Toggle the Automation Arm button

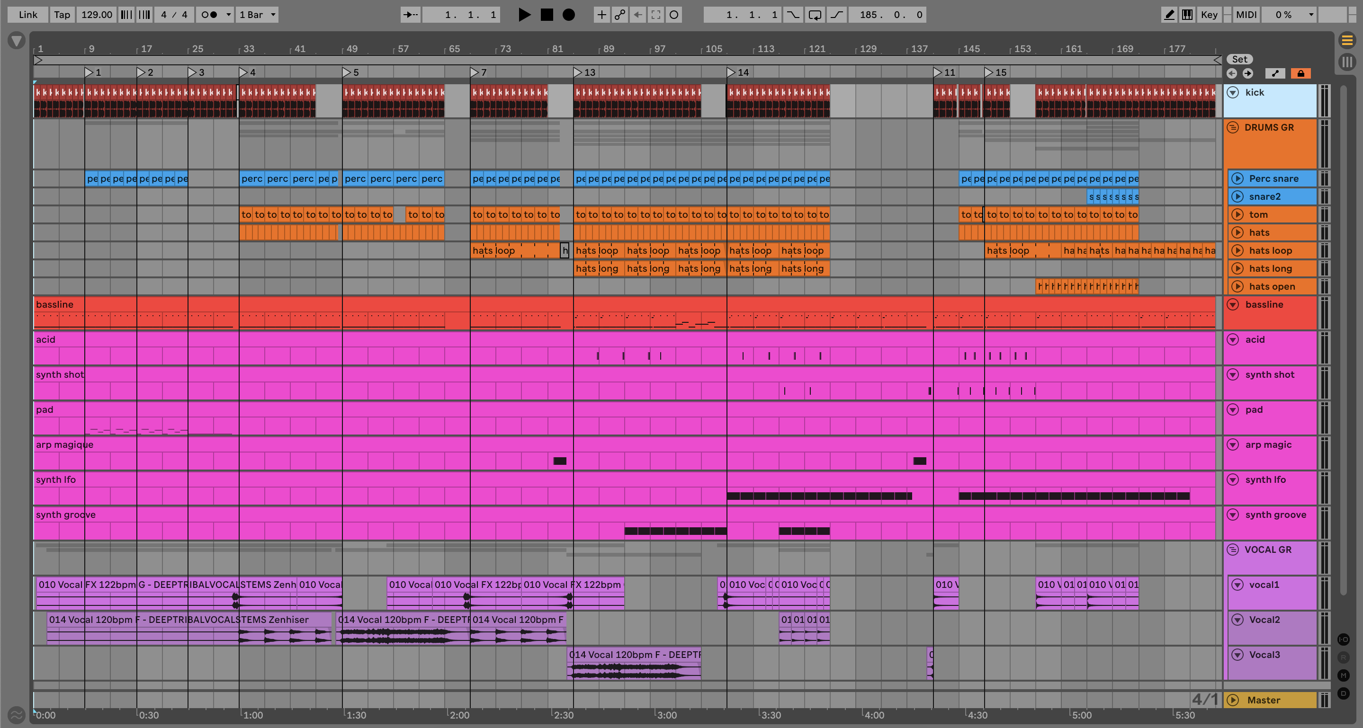pos(619,15)
